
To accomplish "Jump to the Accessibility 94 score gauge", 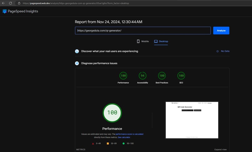I will coord(143,76).
